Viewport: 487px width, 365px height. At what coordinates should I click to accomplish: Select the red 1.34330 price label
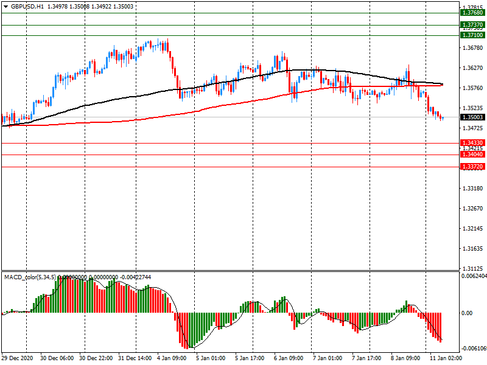[472, 143]
